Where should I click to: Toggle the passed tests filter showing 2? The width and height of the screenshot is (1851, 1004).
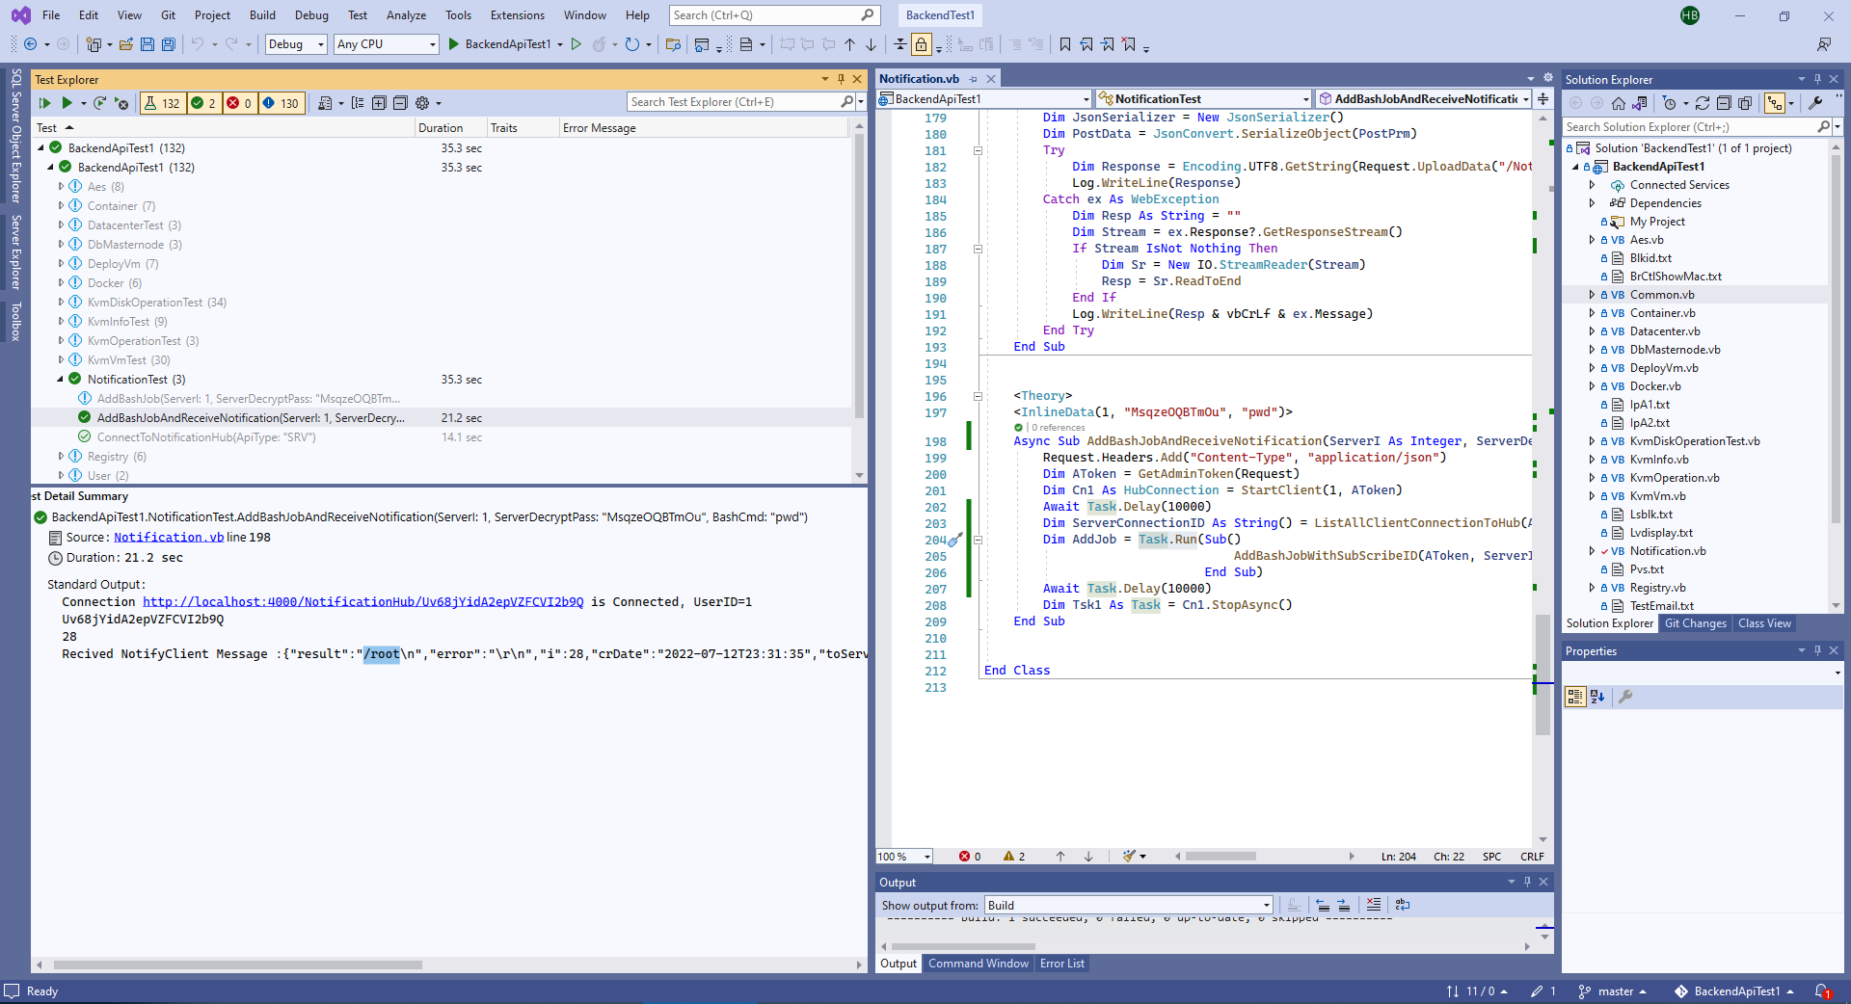tap(202, 103)
